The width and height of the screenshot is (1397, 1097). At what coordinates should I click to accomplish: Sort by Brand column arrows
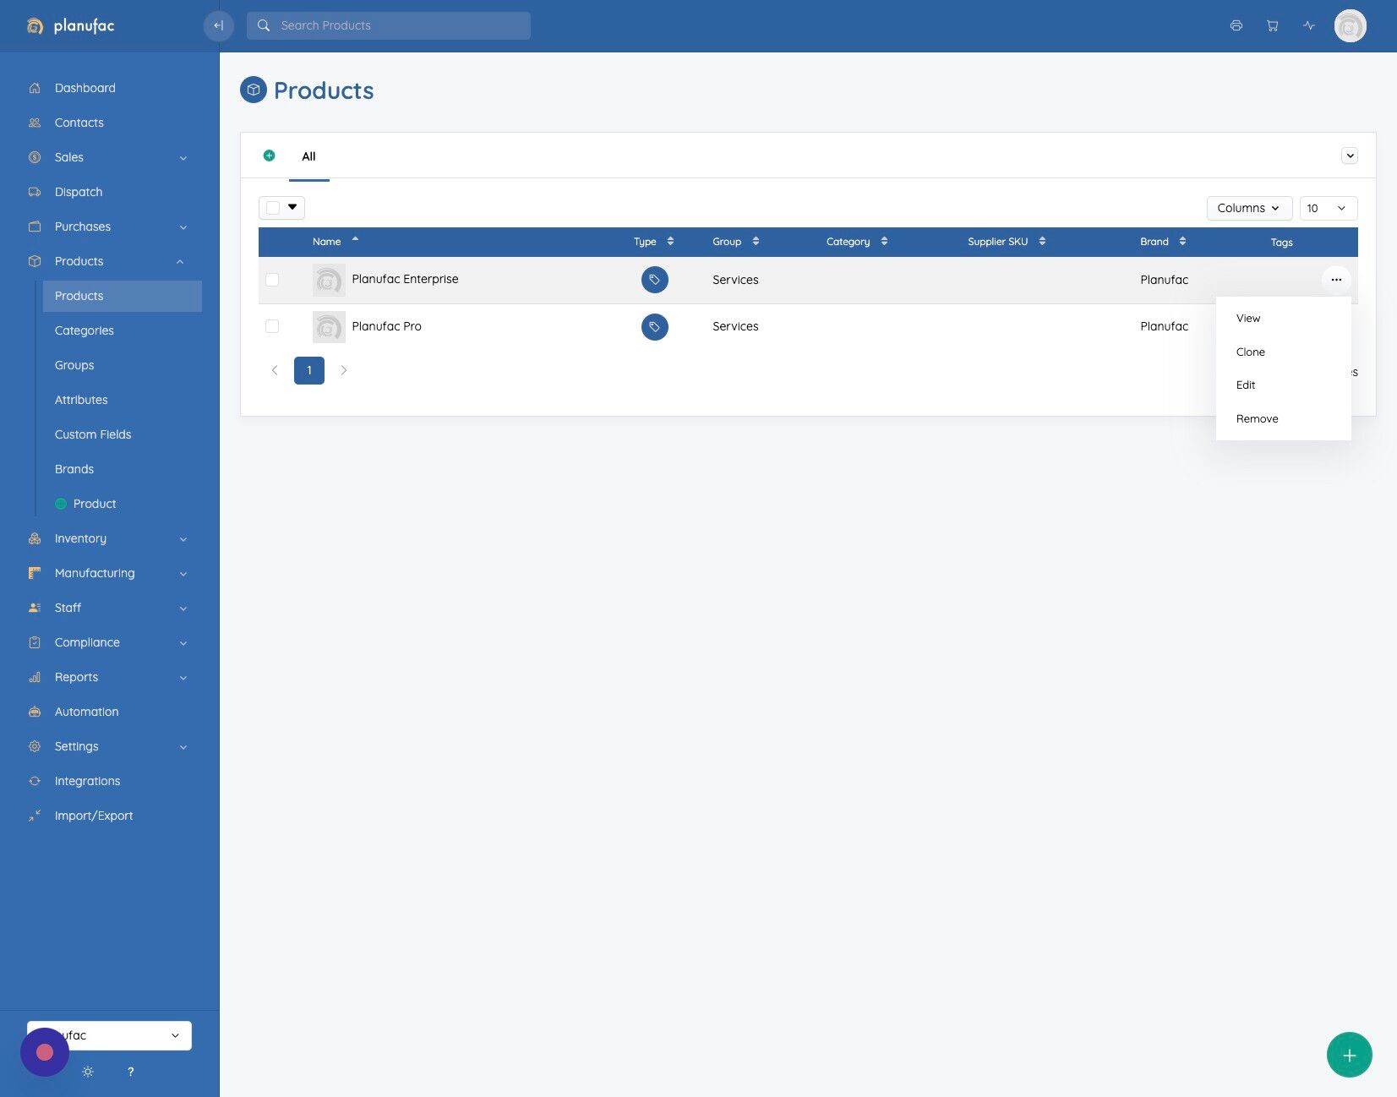tap(1182, 242)
